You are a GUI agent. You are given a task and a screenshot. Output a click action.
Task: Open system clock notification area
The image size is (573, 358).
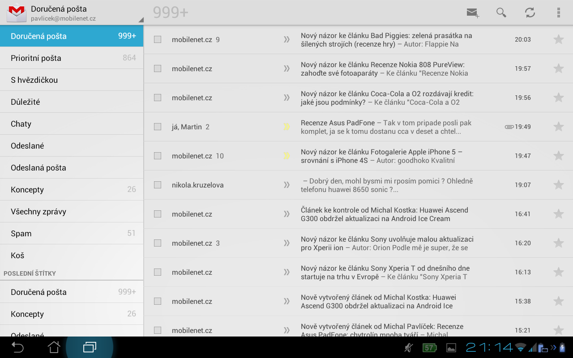tap(489, 347)
